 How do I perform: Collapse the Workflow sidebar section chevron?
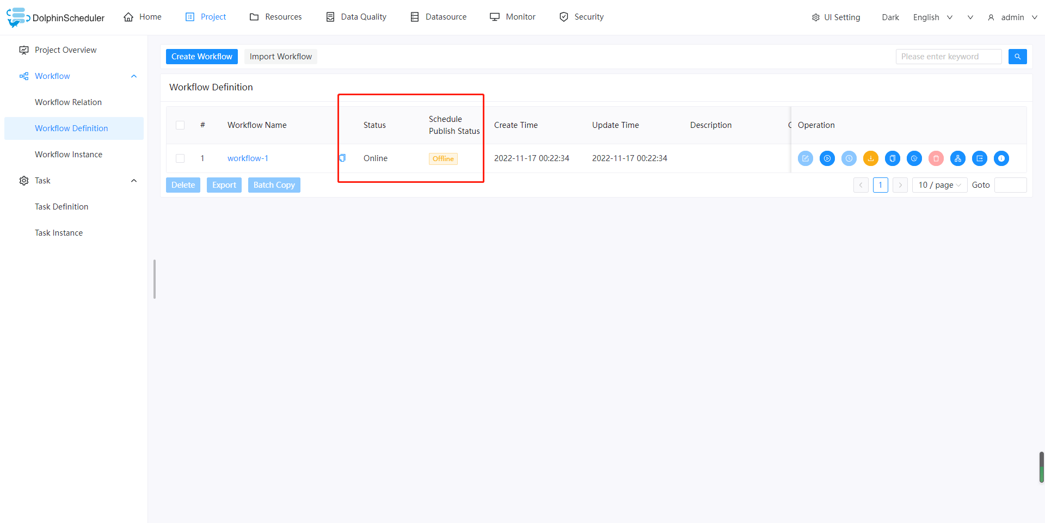134,76
